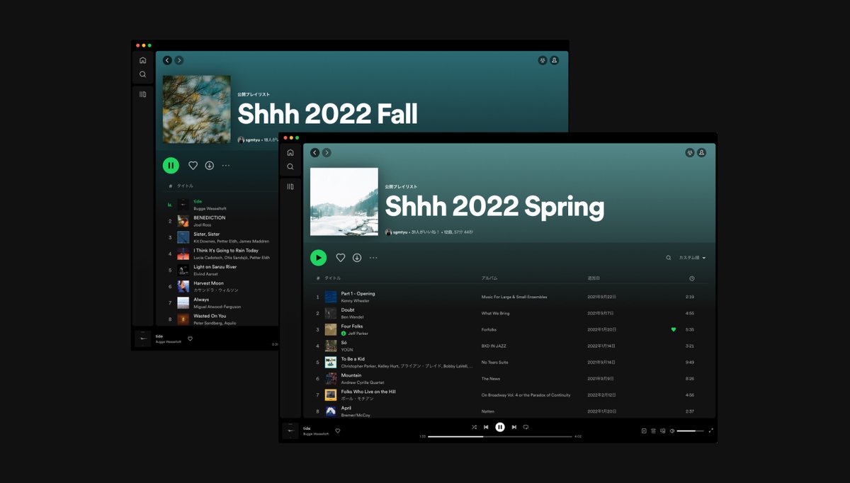Viewport: 850px width, 483px height.
Task: Toggle repeat in the Spring window player
Action: pos(526,427)
